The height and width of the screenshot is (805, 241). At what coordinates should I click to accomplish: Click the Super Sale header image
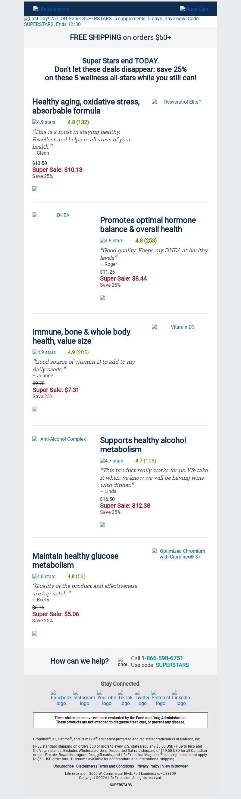click(x=194, y=9)
